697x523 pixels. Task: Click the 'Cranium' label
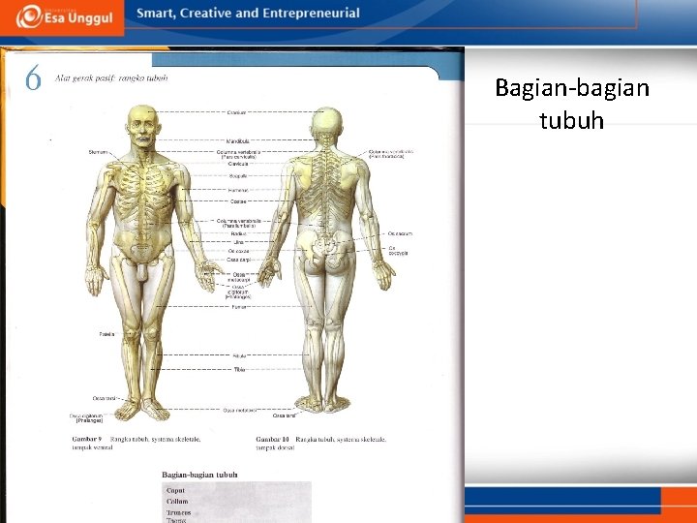(x=236, y=112)
